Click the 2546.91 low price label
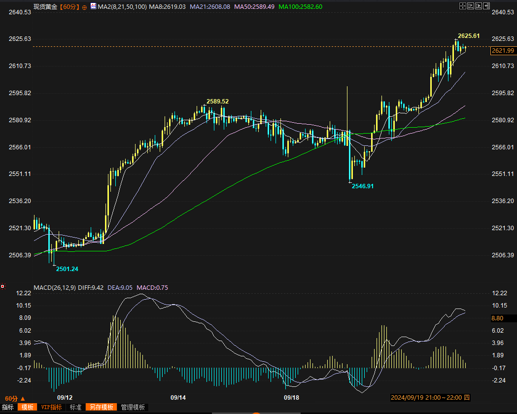 pyautogui.click(x=363, y=186)
